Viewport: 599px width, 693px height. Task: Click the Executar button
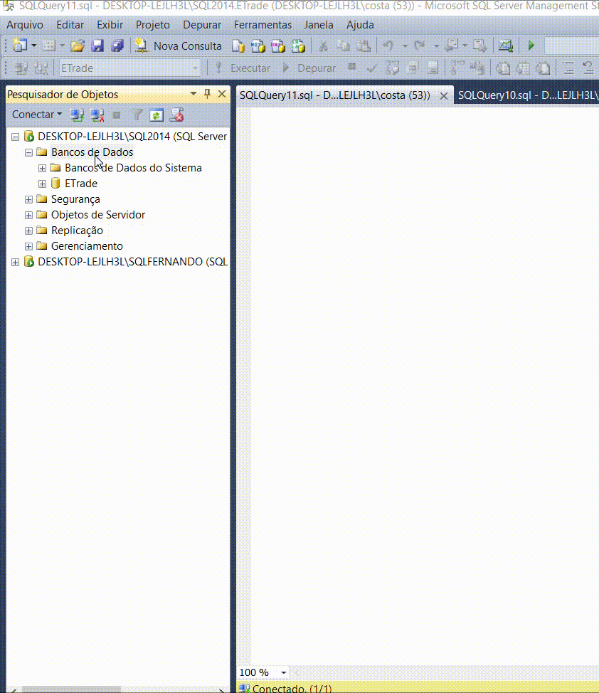click(x=243, y=68)
